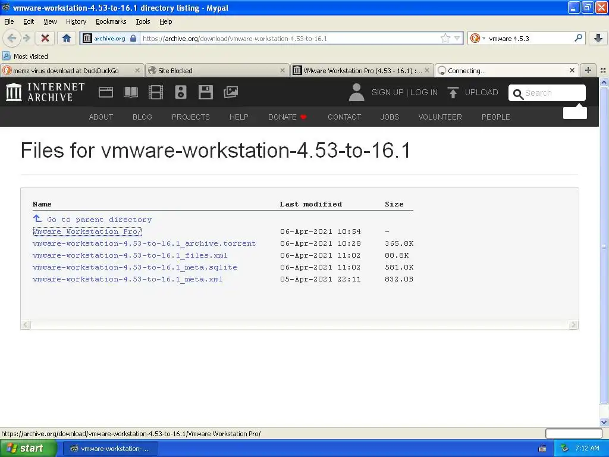Click the LOG IN link

(423, 92)
